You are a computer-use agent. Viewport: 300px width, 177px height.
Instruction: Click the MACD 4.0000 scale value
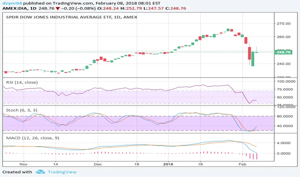(x=284, y=143)
